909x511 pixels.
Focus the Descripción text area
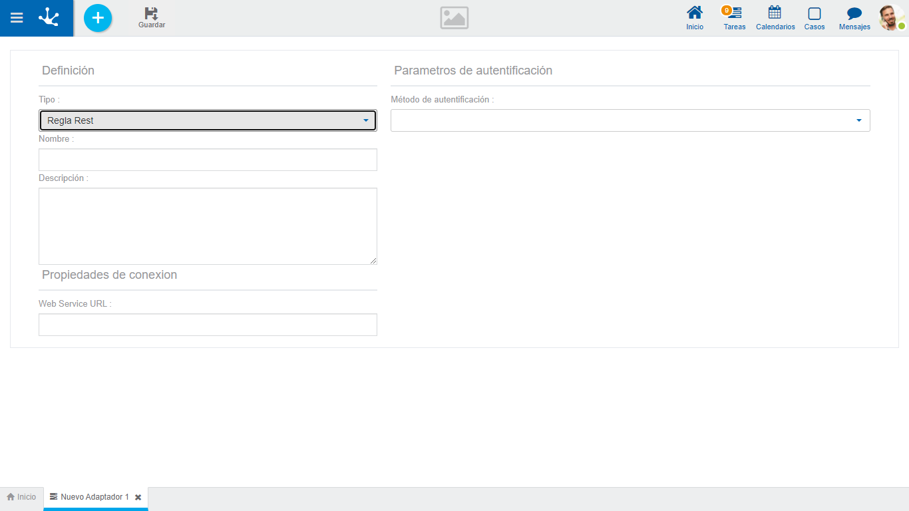coord(208,226)
